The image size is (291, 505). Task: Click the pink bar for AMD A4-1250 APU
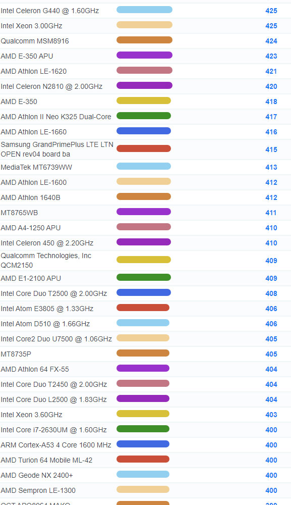(144, 227)
